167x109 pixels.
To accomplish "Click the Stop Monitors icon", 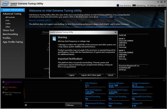I will tap(118, 5).
